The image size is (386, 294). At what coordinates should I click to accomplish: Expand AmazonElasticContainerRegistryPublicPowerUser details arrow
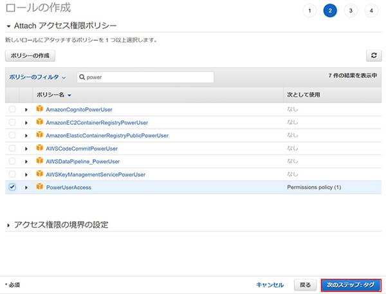point(26,136)
